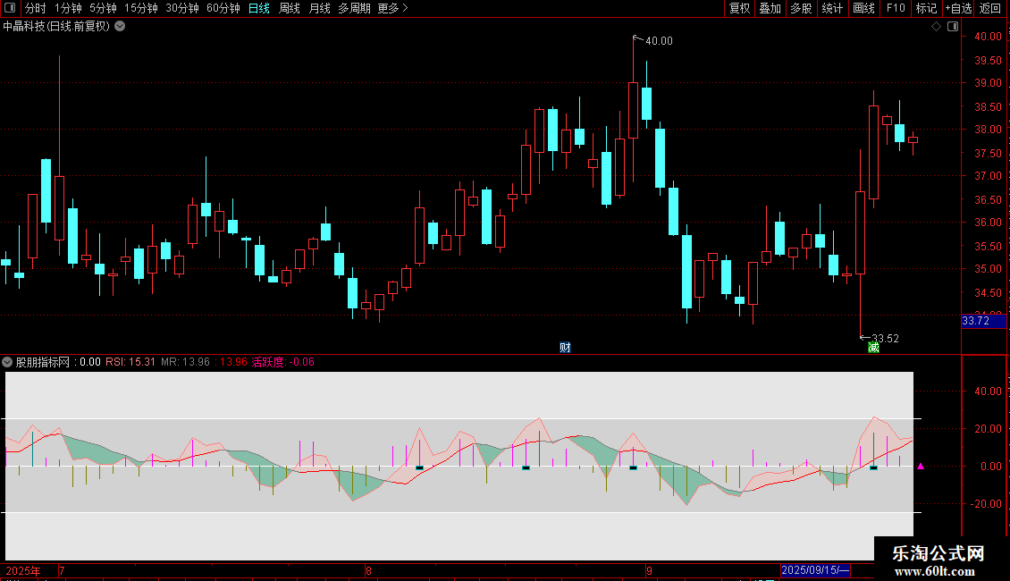The image size is (1010, 581).
Task: Open the 多周期 multi-period view
Action: (x=354, y=8)
